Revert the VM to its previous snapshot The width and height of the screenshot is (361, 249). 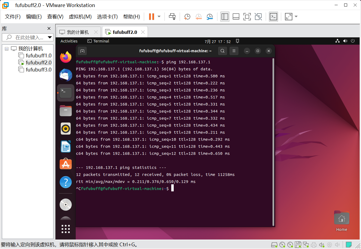[x=198, y=17]
